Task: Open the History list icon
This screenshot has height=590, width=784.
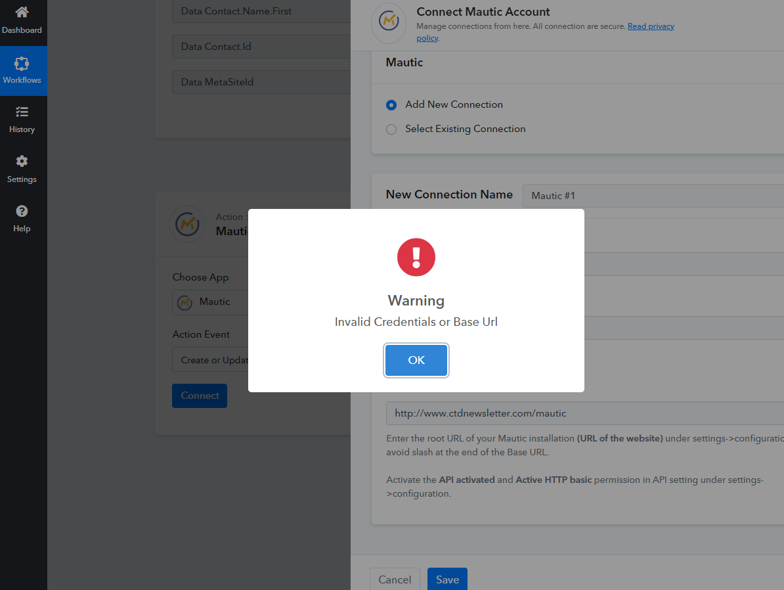Action: pos(22,112)
